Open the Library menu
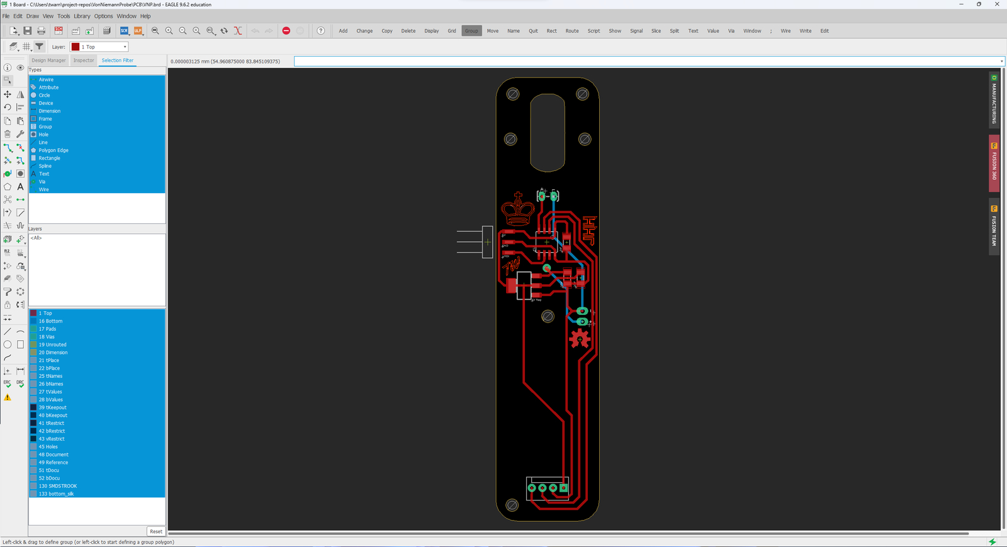The width and height of the screenshot is (1007, 547). pos(82,16)
